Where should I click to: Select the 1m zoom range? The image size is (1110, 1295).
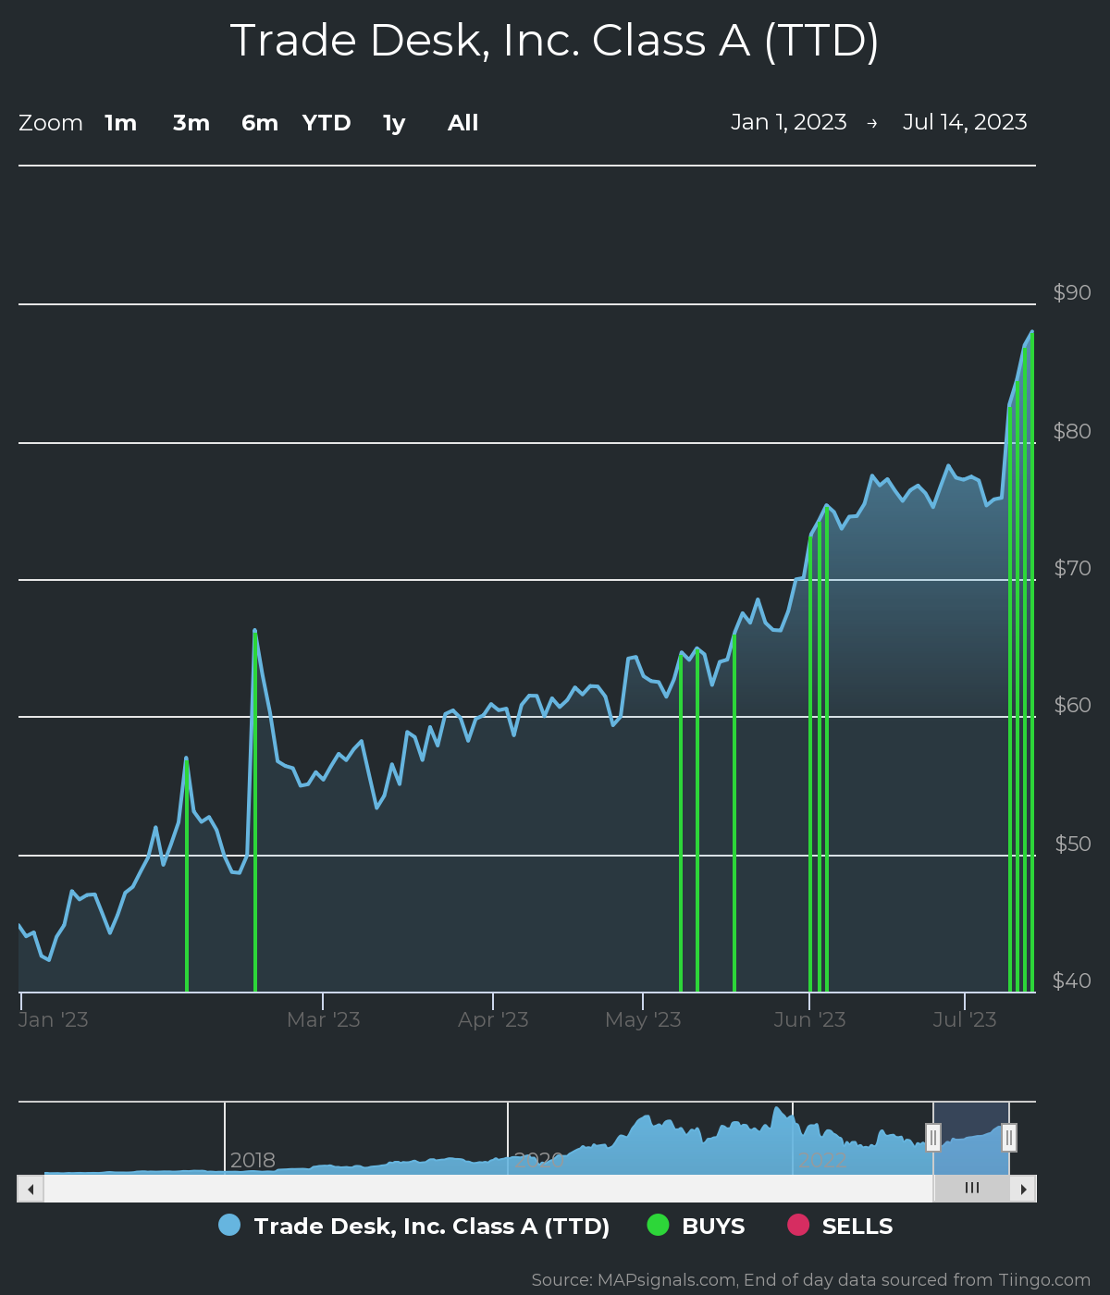[x=120, y=123]
